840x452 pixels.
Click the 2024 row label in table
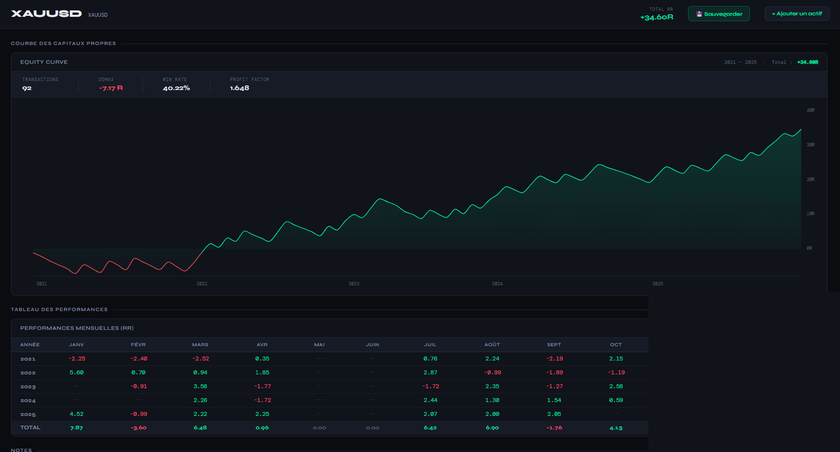point(28,401)
